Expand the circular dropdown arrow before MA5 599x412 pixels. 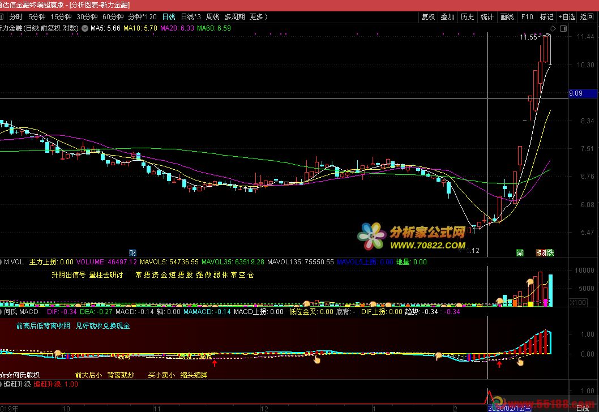coord(85,28)
